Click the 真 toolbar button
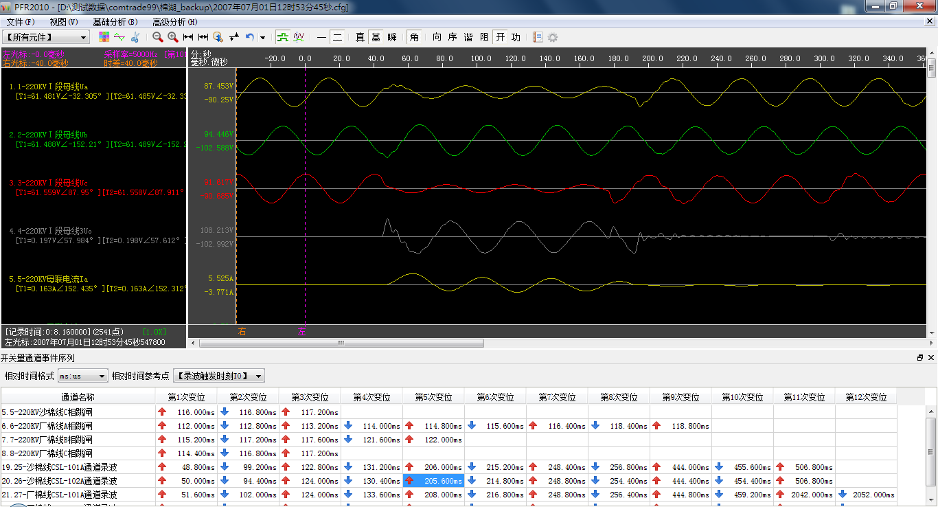Screen dimensions: 938x507 [360, 37]
